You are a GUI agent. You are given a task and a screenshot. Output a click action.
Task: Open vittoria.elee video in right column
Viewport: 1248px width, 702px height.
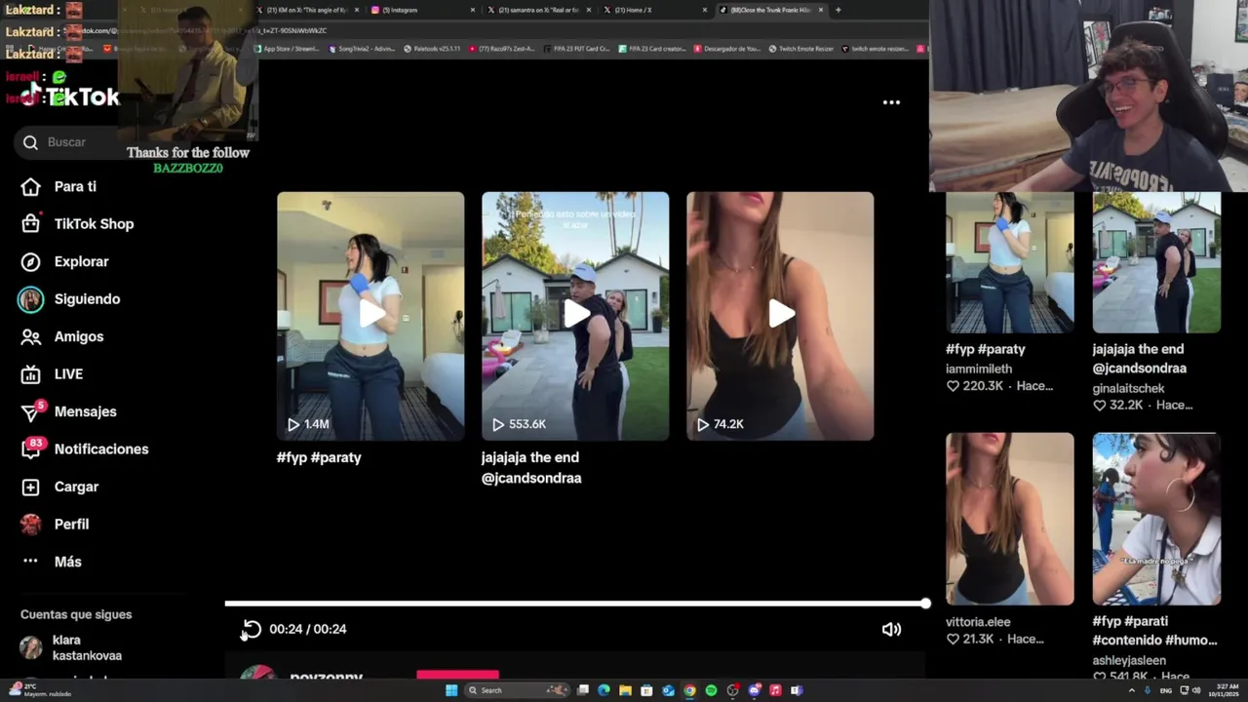coord(1010,519)
